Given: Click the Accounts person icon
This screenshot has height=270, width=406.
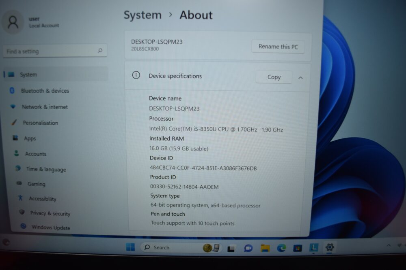Looking at the screenshot, I should pyautogui.click(x=17, y=153).
